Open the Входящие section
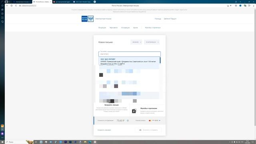Viewport: 256px width, 144px height. (102, 28)
